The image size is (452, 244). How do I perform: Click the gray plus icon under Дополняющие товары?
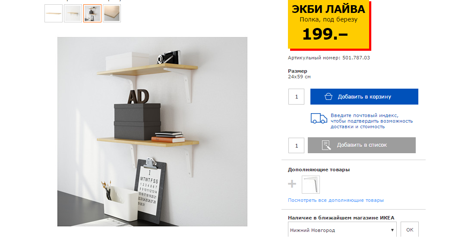(x=292, y=184)
